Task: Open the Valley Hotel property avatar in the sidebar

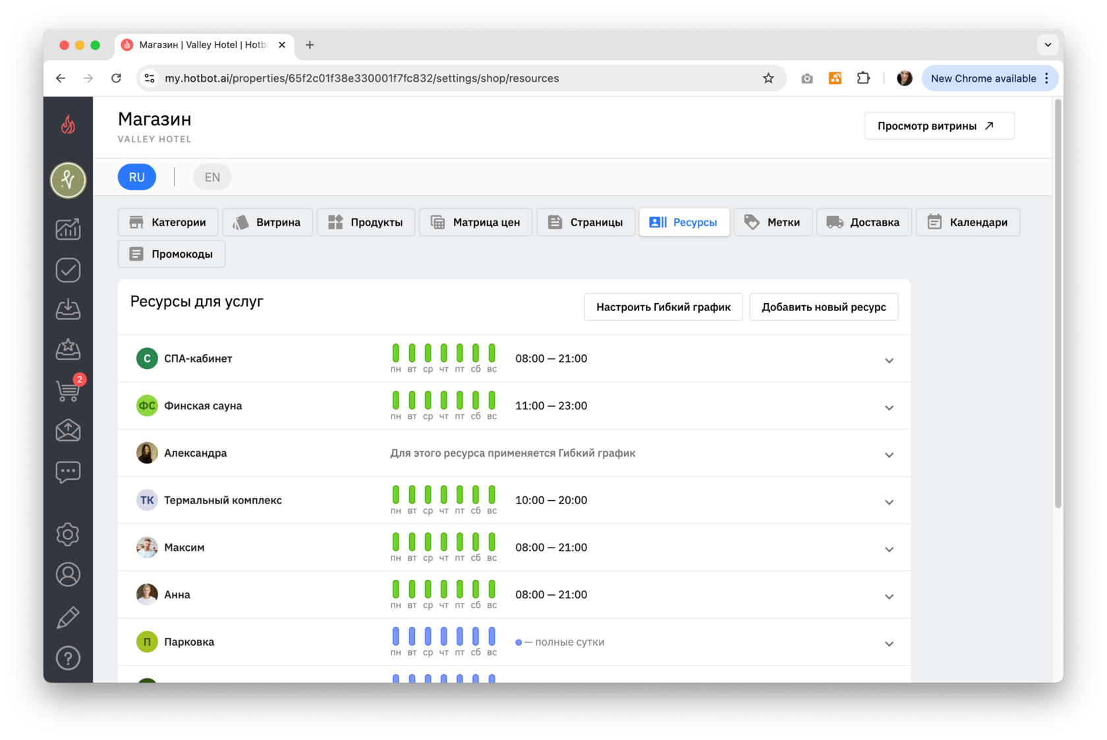Action: point(68,179)
